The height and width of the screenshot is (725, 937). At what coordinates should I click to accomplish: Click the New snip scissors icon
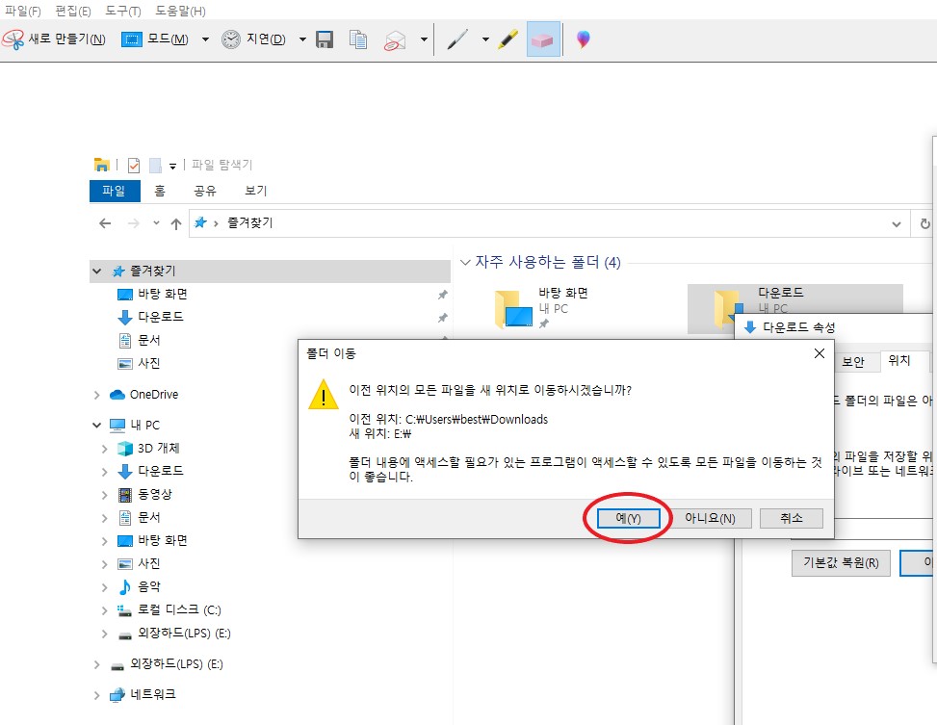tap(13, 39)
